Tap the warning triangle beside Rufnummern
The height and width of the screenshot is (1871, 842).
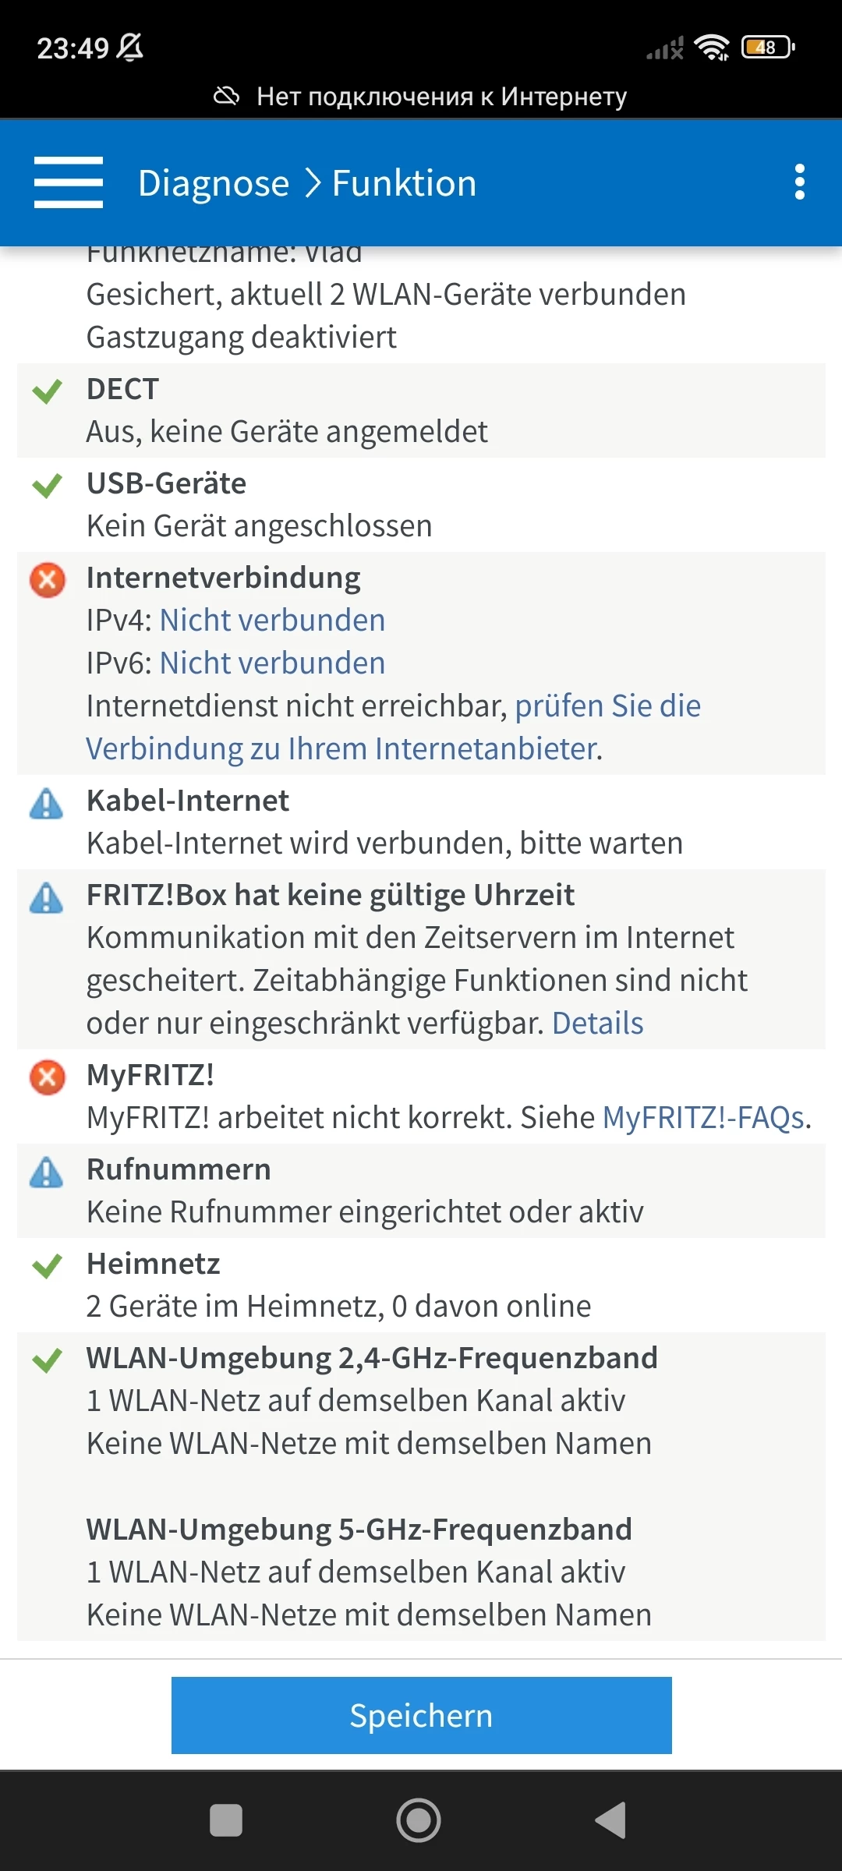47,1172
